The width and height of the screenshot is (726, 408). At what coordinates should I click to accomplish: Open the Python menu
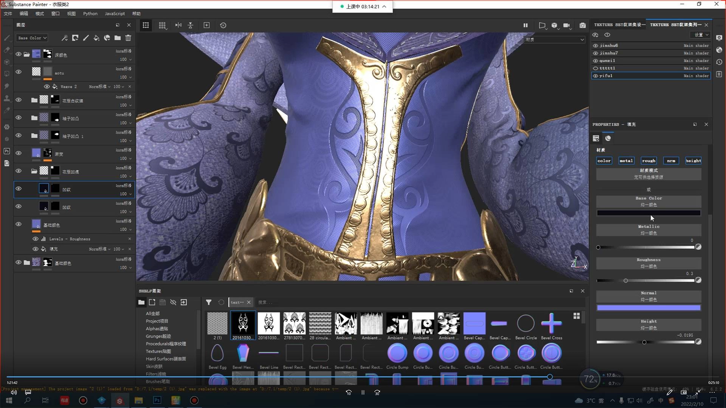(x=90, y=14)
